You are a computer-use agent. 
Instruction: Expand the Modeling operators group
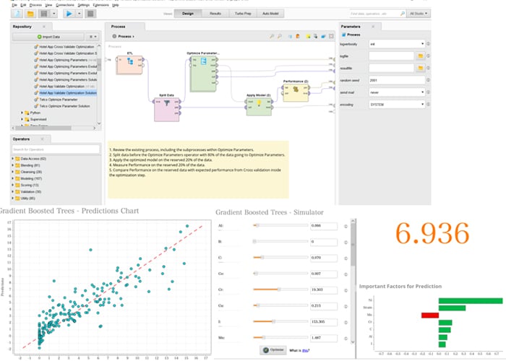point(13,178)
